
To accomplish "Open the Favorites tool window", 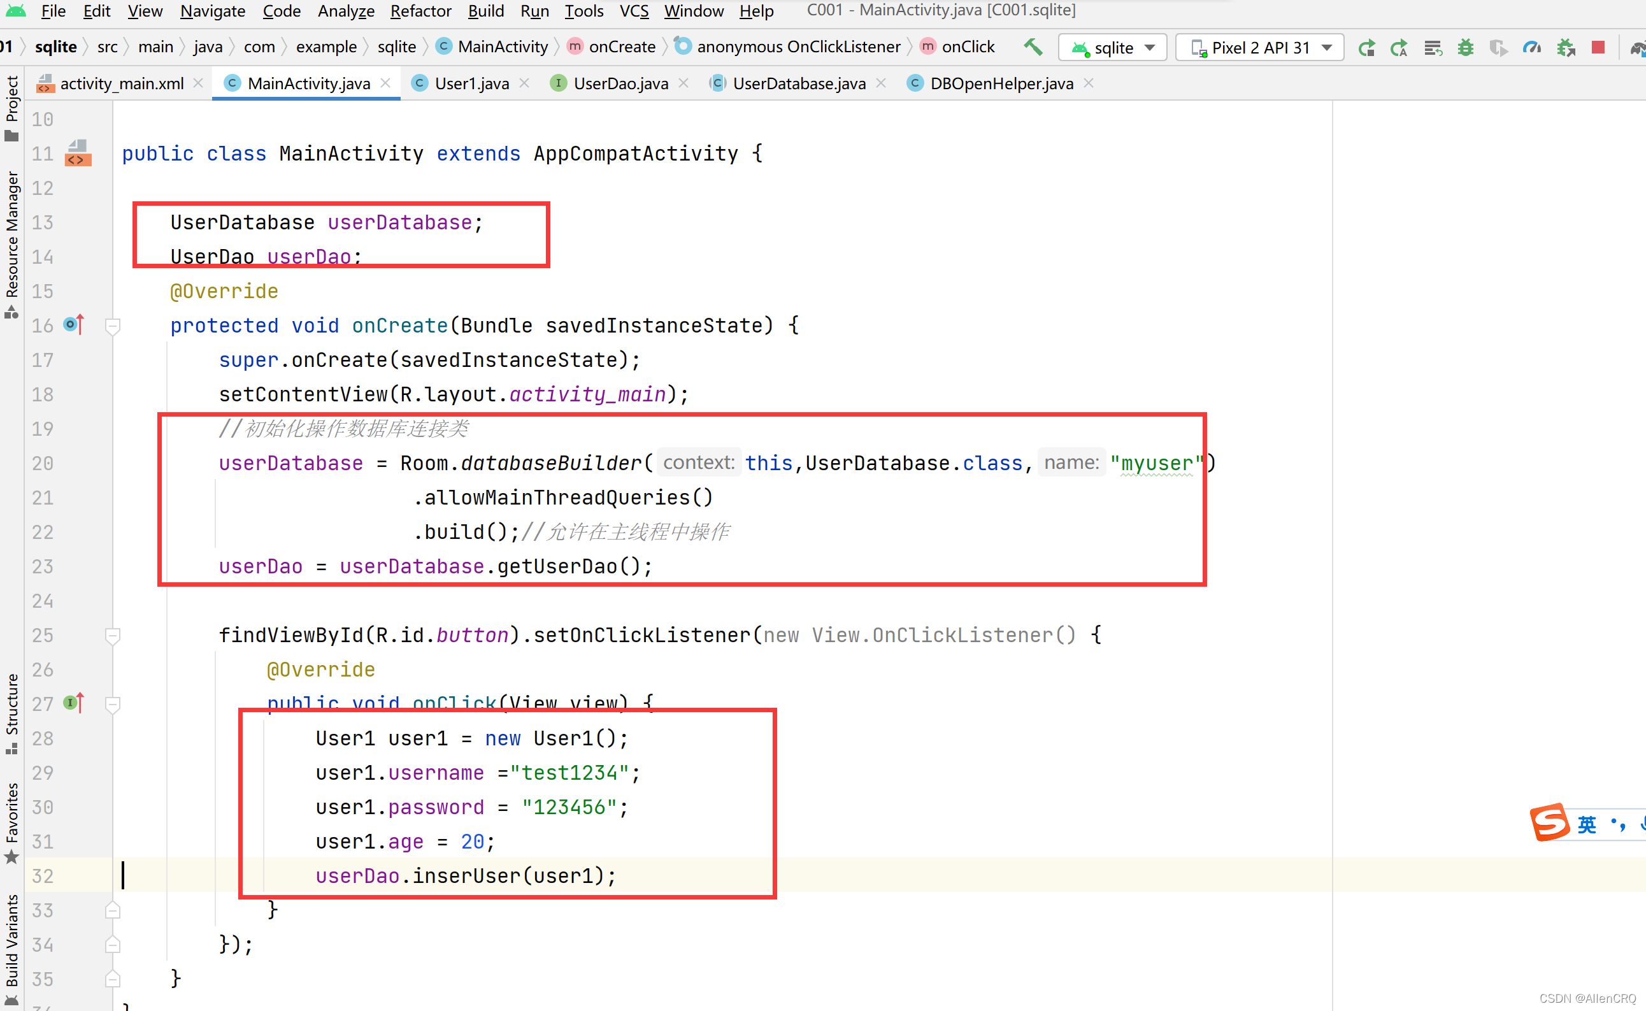I will (11, 822).
